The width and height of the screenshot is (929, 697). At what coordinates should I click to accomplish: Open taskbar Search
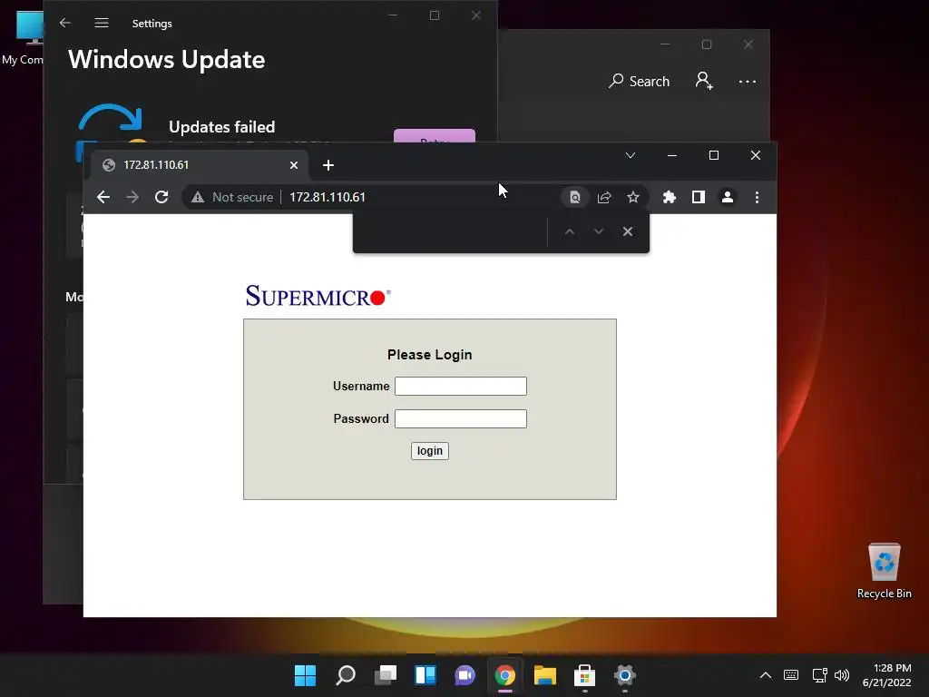pos(346,675)
